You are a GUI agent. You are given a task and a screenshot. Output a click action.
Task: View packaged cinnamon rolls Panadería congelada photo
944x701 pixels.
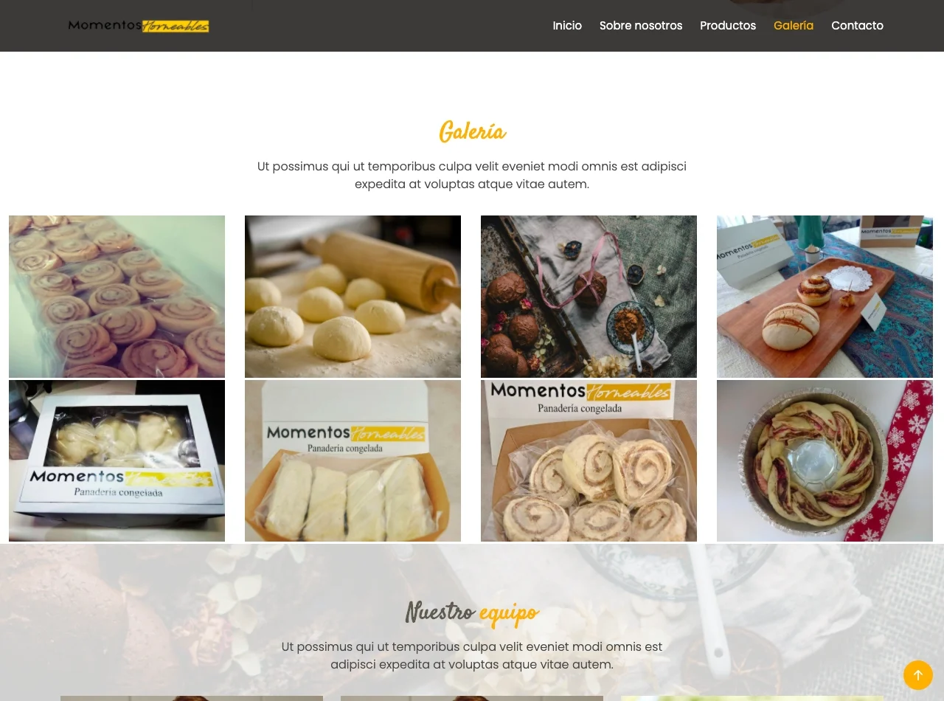(589, 461)
